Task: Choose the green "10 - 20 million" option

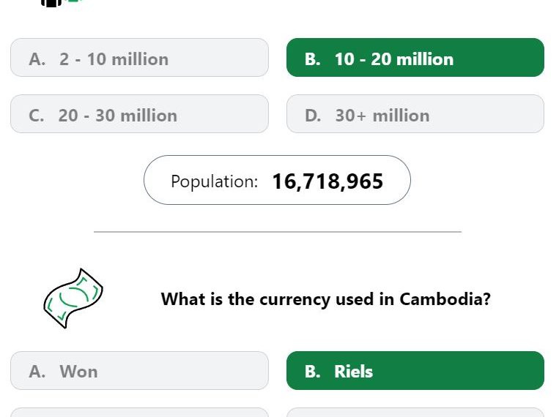Action: point(415,58)
